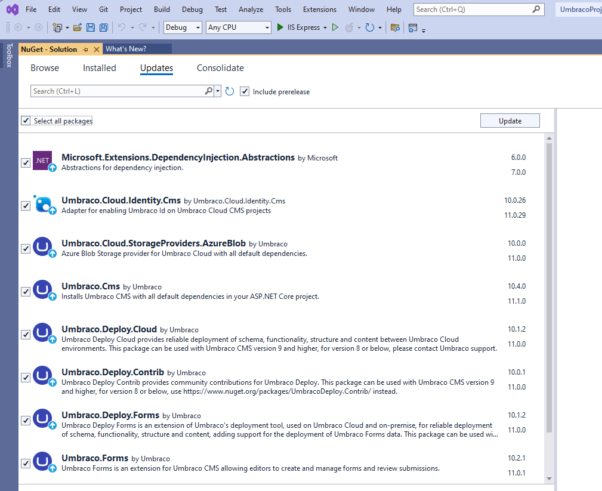Uncheck Umbraco.Cloud.StorageProviders.AzureBlob package
The height and width of the screenshot is (491, 602).
click(26, 248)
